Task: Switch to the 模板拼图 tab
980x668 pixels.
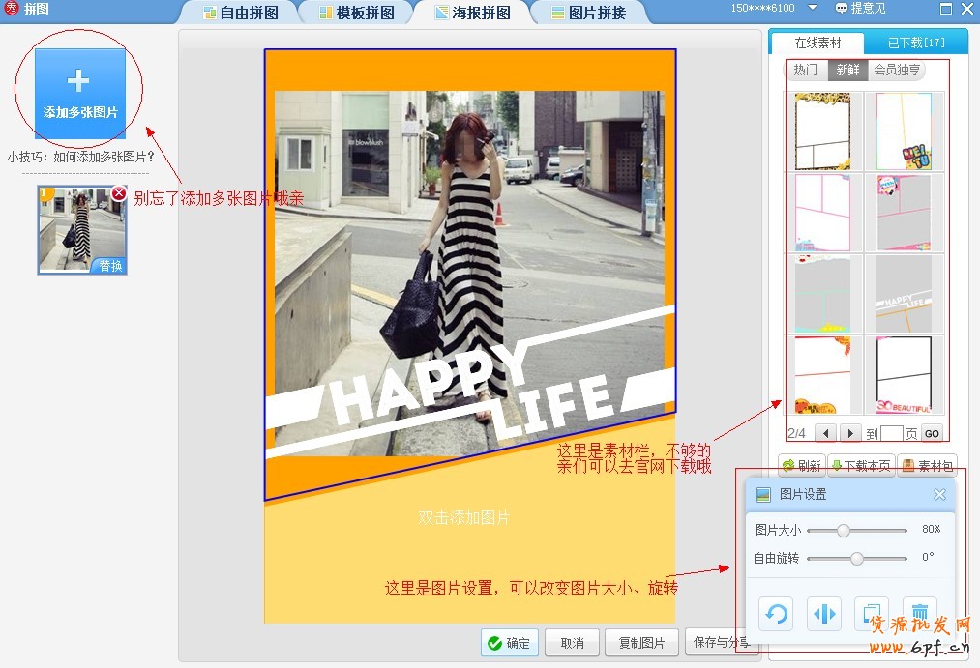Action: (354, 13)
